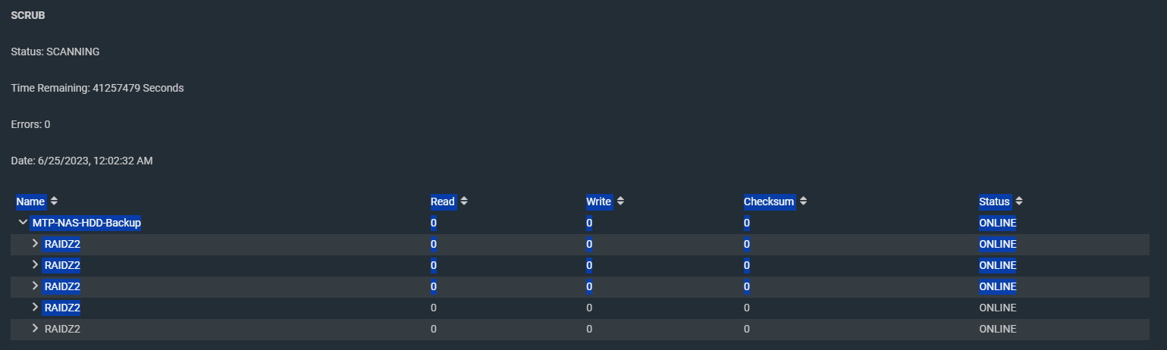This screenshot has width=1167, height=350.
Task: Click ONLINE status of the last RAIDZ2 row
Action: 998,329
